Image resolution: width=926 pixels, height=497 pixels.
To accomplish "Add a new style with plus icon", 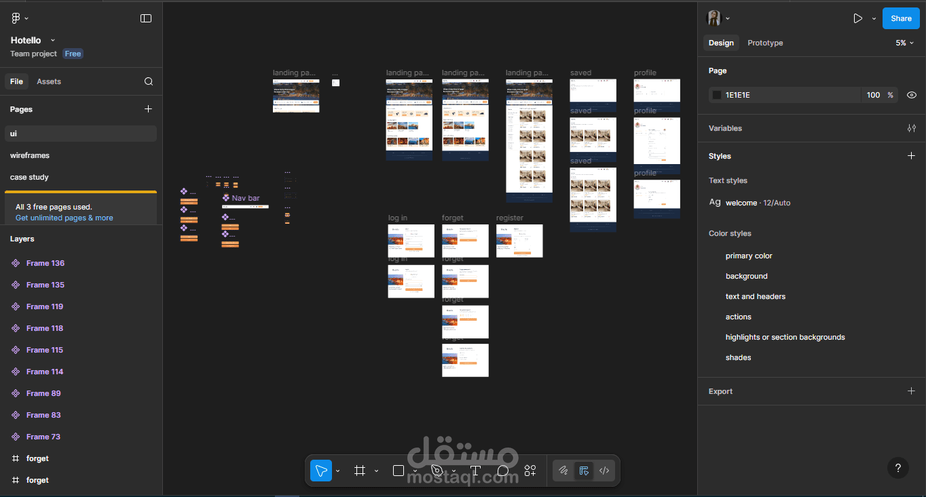I will (x=912, y=156).
